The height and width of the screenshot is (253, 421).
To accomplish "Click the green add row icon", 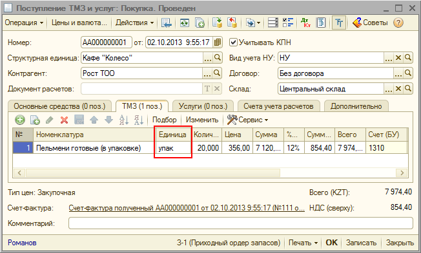I will click(x=20, y=120).
